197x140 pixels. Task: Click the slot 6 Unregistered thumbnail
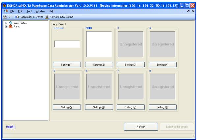[99, 87]
